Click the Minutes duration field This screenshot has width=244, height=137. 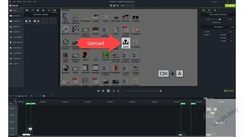(x=230, y=35)
